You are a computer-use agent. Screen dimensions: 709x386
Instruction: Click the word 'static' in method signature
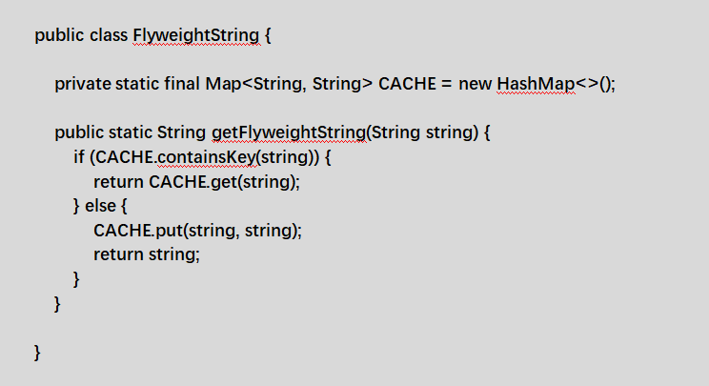point(131,132)
